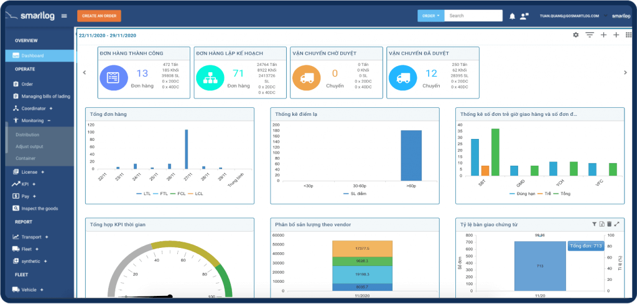Open the ORDER search type dropdown

(430, 16)
